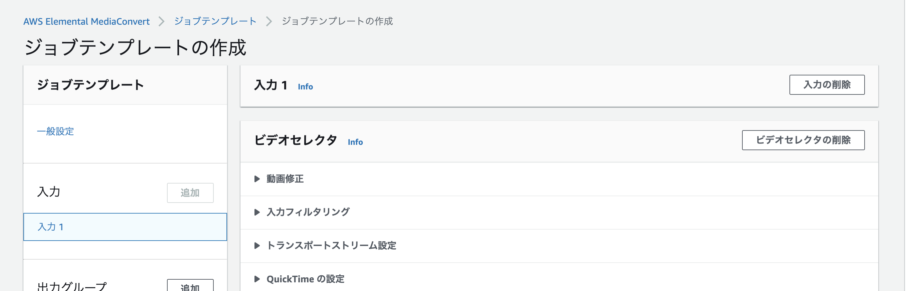The height and width of the screenshot is (291, 907).
Task: Select 入力 1 in the left navigation
Action: click(50, 227)
